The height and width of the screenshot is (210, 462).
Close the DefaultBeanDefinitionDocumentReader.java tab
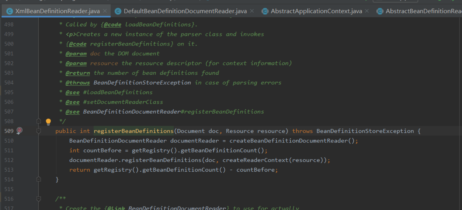tap(252, 11)
